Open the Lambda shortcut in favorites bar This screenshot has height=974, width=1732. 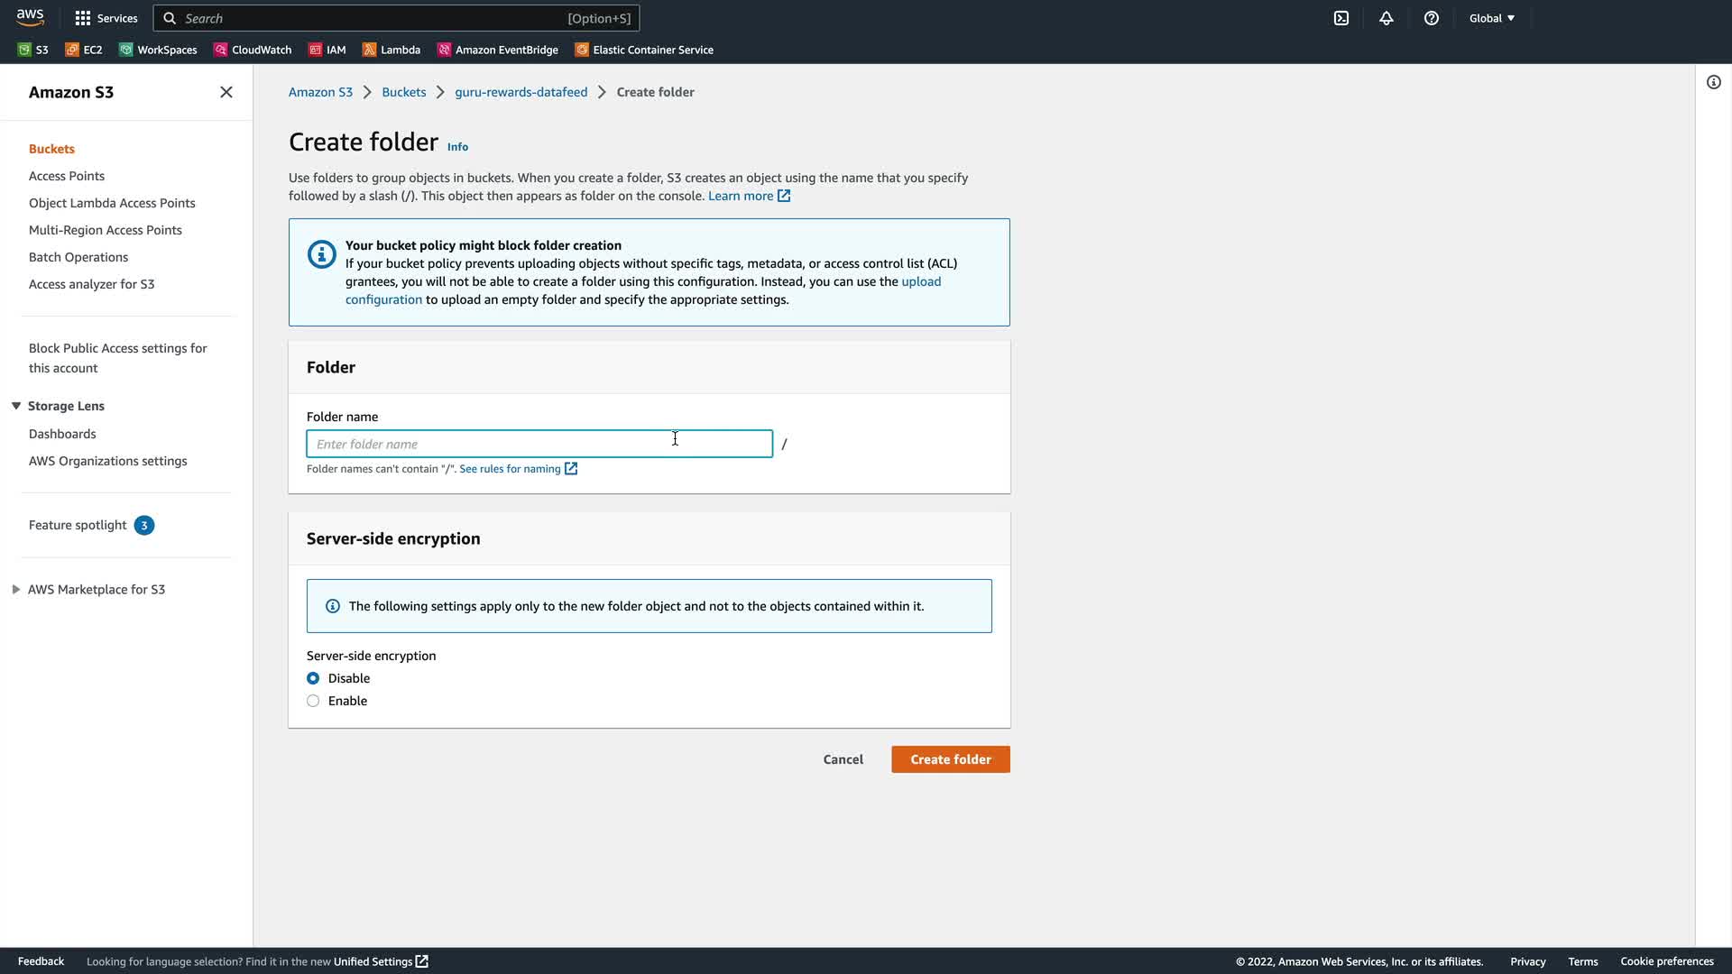(392, 50)
